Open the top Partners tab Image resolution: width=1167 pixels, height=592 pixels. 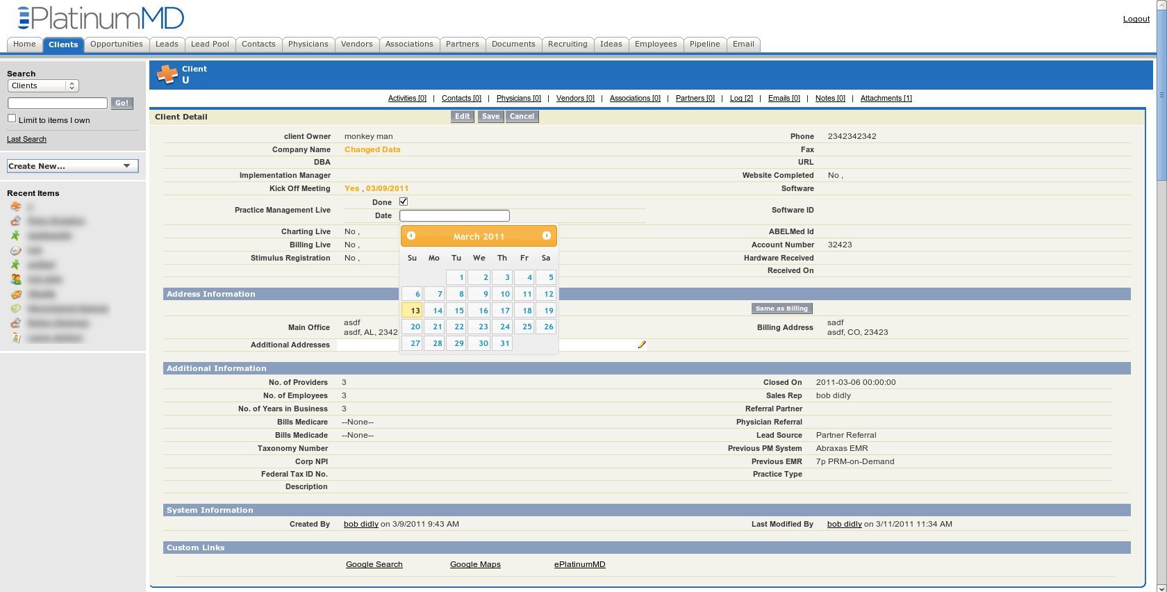463,44
